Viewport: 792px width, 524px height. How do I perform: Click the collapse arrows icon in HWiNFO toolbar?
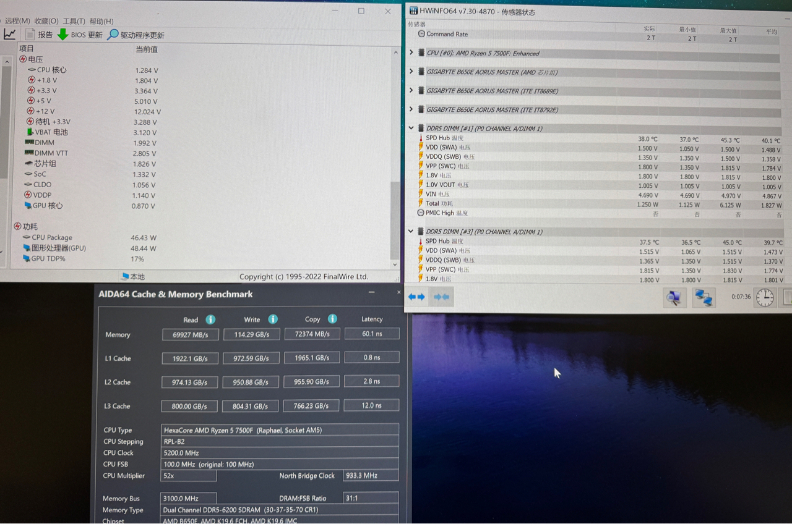coord(441,297)
